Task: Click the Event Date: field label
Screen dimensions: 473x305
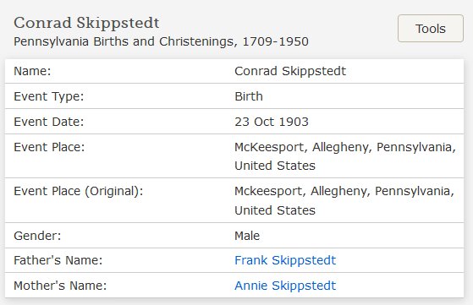Action: tap(48, 122)
